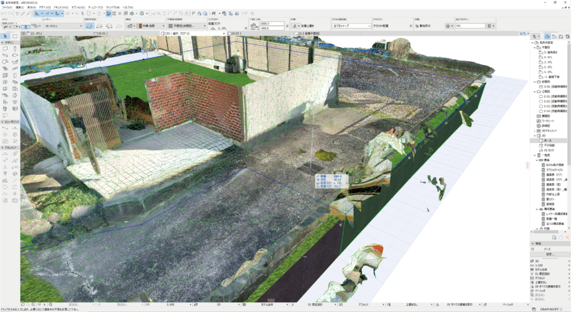Click the project map icon in the Navigator
Image resolution: width=571 pixels, height=312 pixels.
pyautogui.click(x=548, y=37)
